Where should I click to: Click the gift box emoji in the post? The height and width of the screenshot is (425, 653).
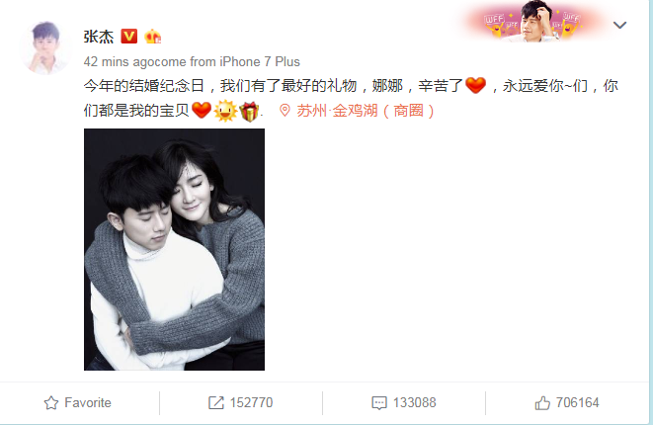point(250,111)
